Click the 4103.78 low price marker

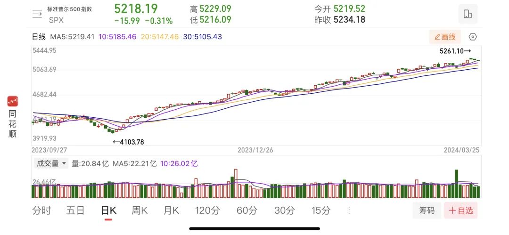click(128, 142)
